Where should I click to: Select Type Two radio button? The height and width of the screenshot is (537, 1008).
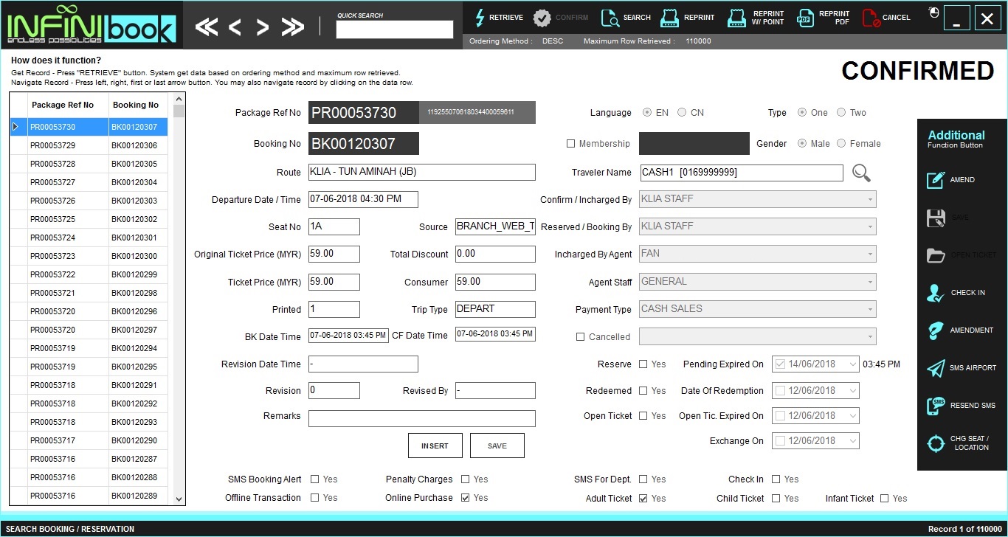coord(841,113)
